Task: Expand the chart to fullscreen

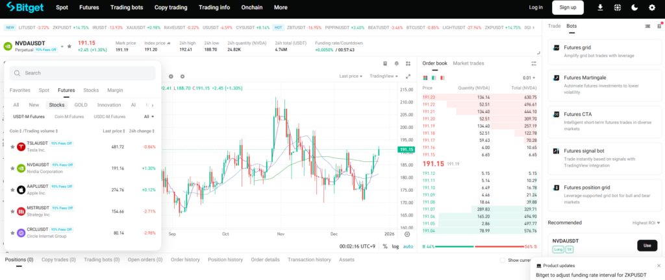Action: (x=407, y=76)
